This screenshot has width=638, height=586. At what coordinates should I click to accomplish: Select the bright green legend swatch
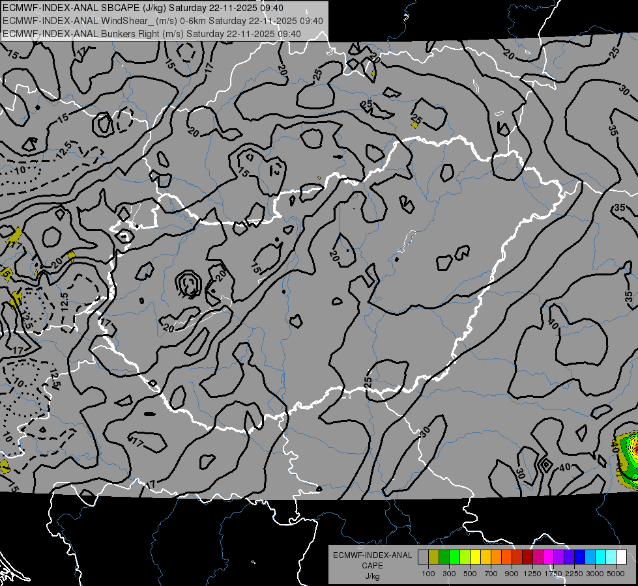click(x=454, y=557)
